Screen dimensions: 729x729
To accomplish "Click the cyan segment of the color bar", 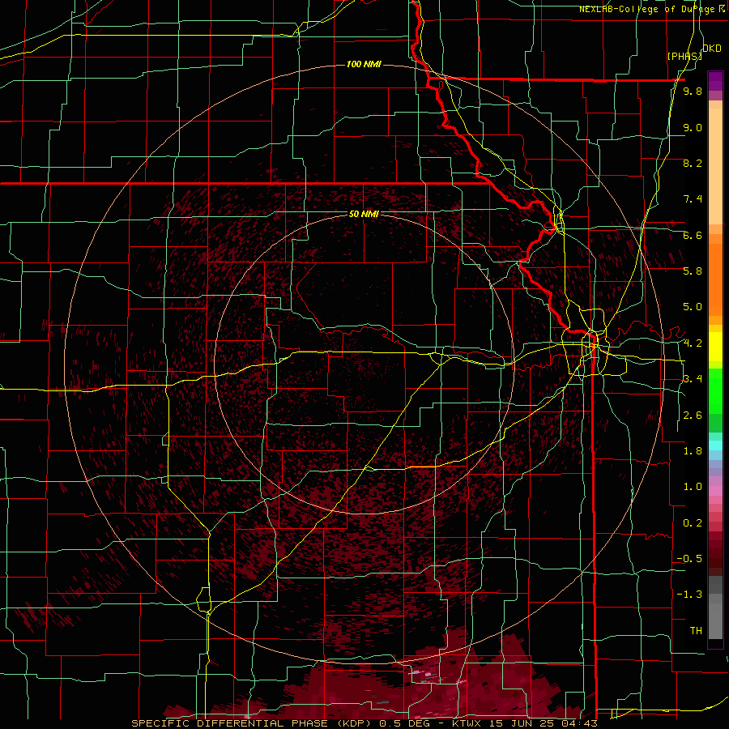I will coord(715,446).
